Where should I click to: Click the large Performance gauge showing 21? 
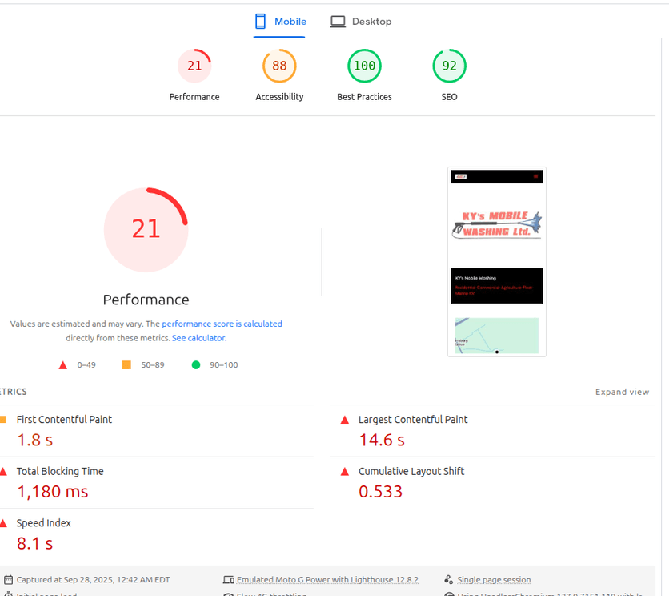tap(146, 228)
